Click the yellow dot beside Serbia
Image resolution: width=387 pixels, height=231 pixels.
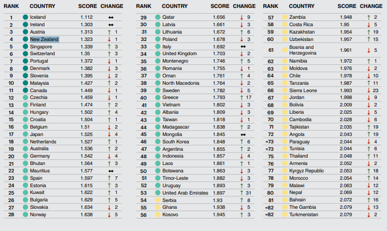158,200
